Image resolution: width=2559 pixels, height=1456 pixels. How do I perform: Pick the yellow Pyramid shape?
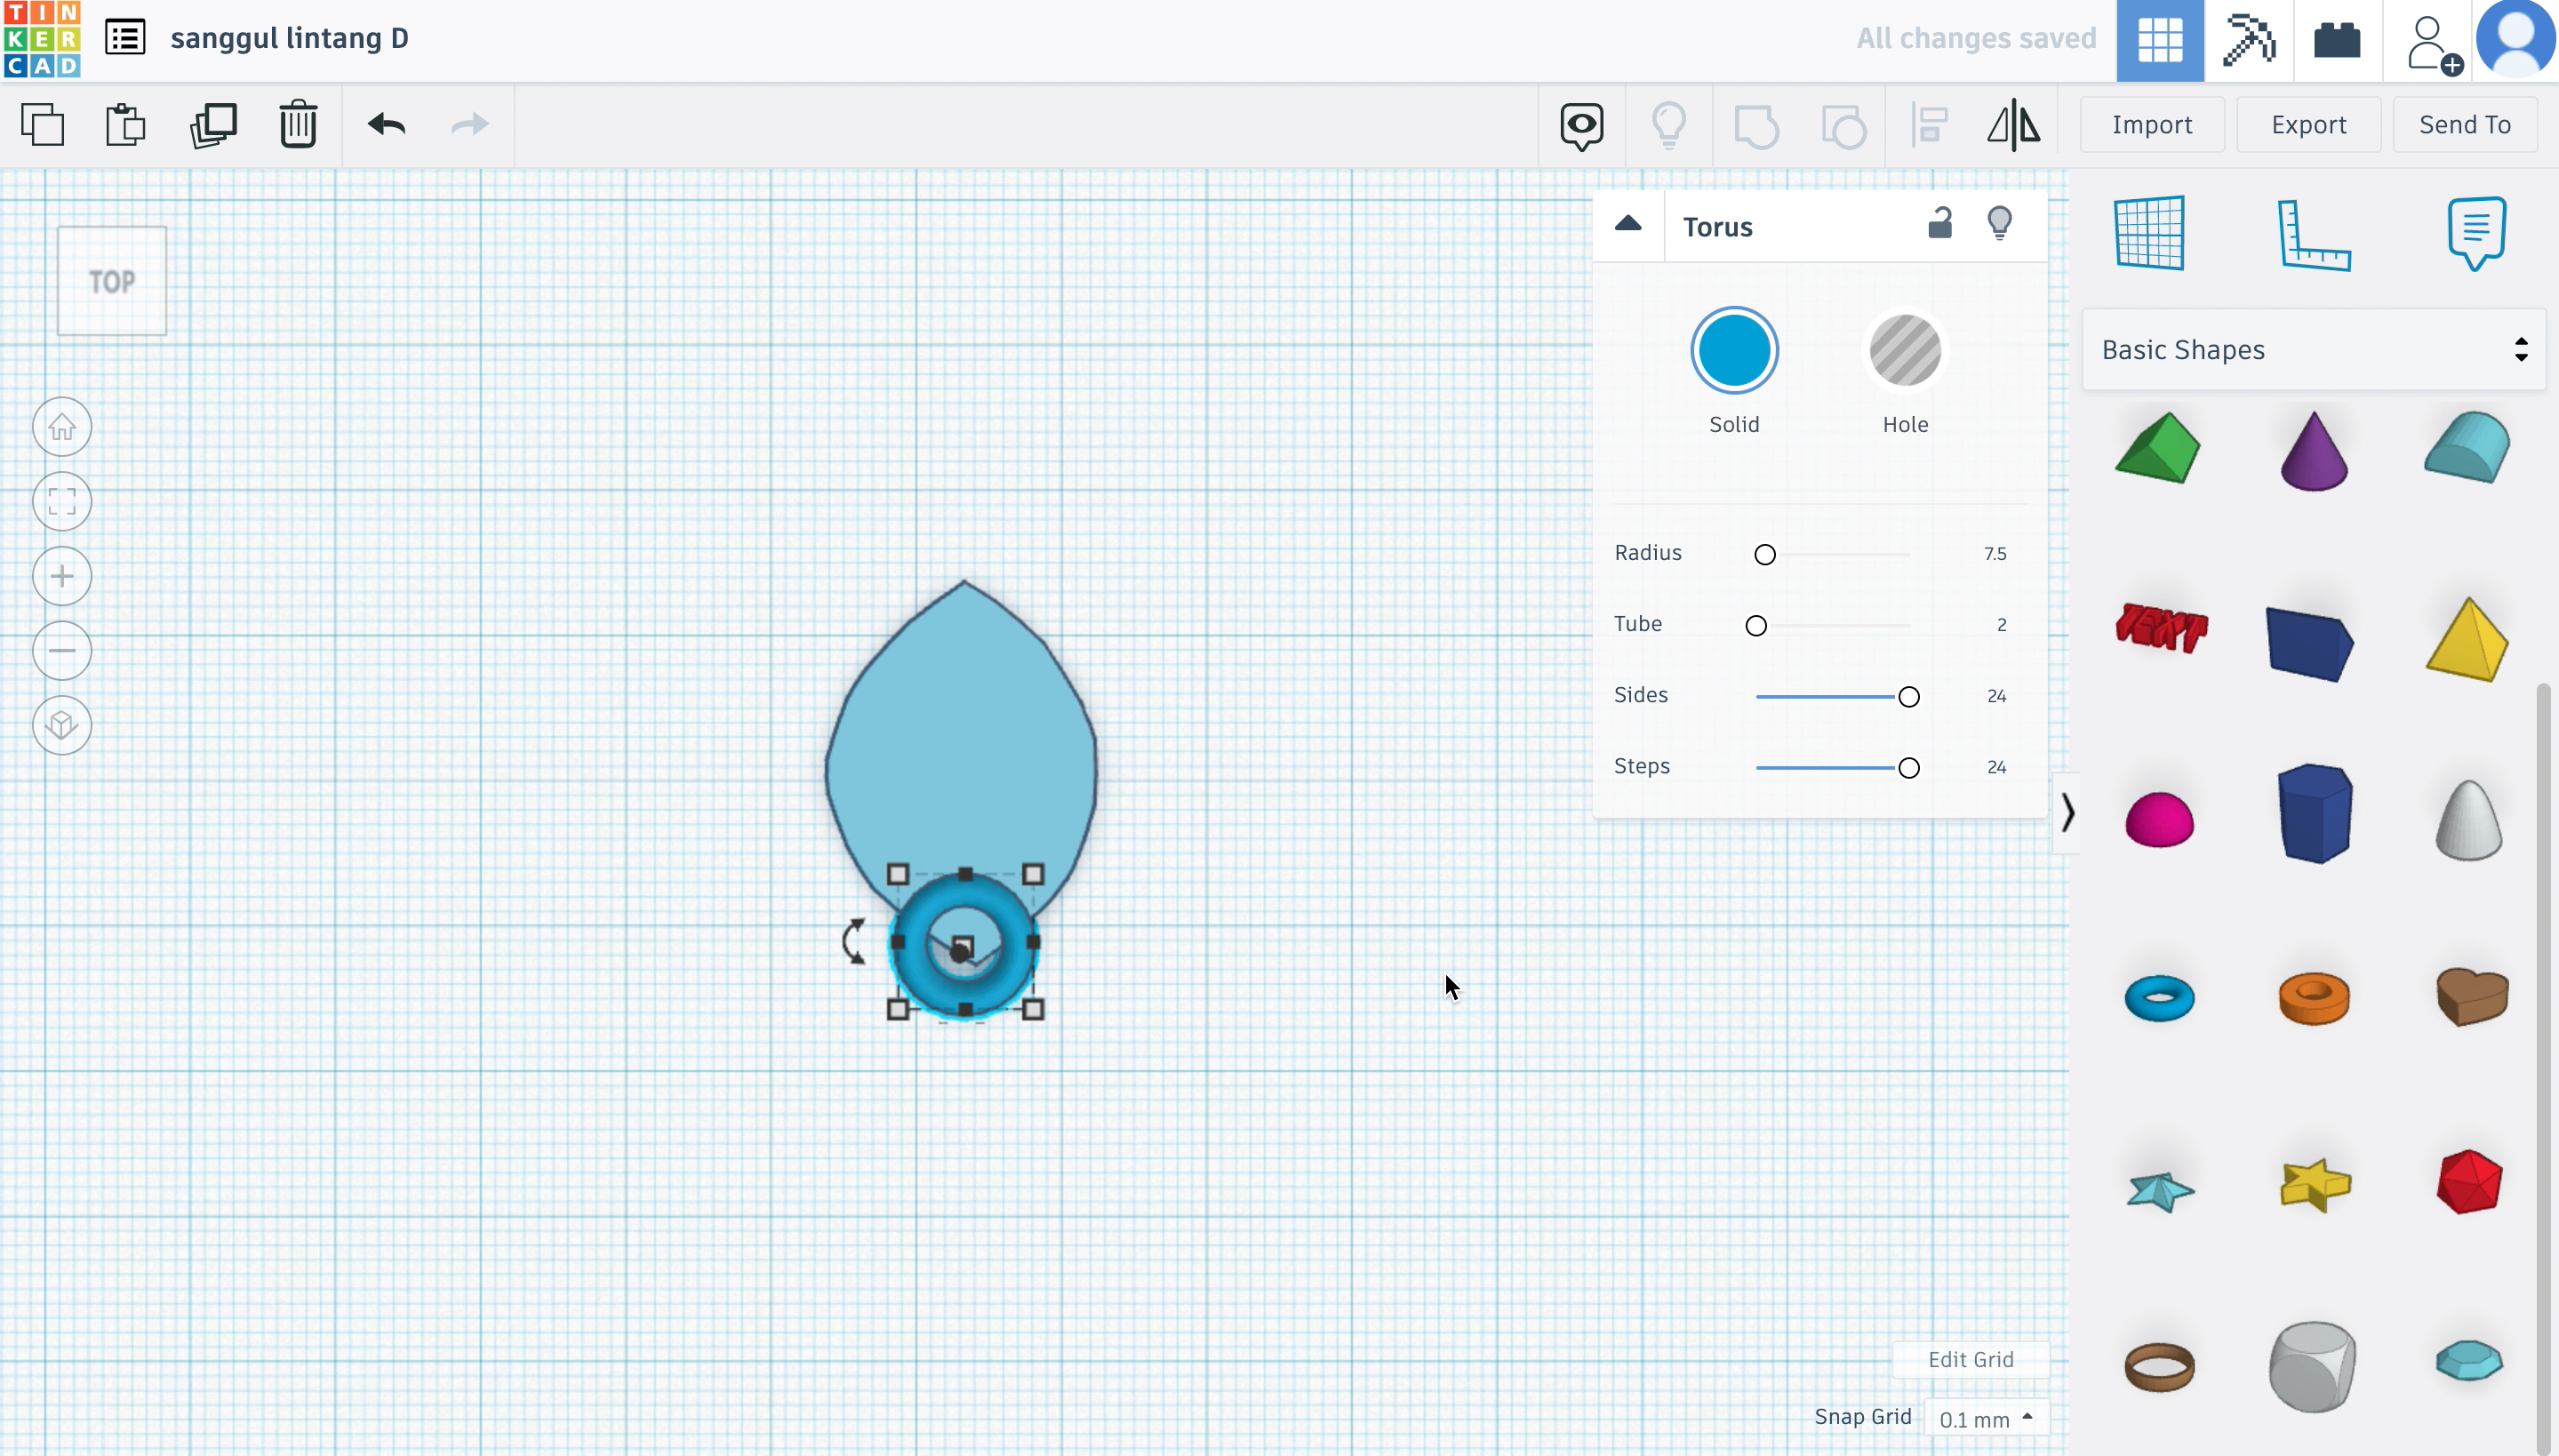(2467, 639)
